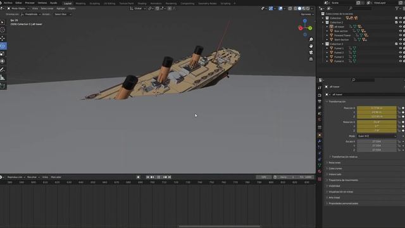
Task: Click the navigation gizmo Z axis circle
Action: [305, 21]
